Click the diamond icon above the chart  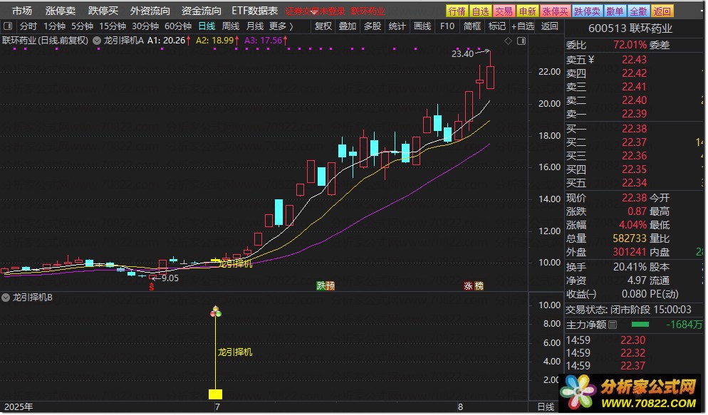coord(508,41)
